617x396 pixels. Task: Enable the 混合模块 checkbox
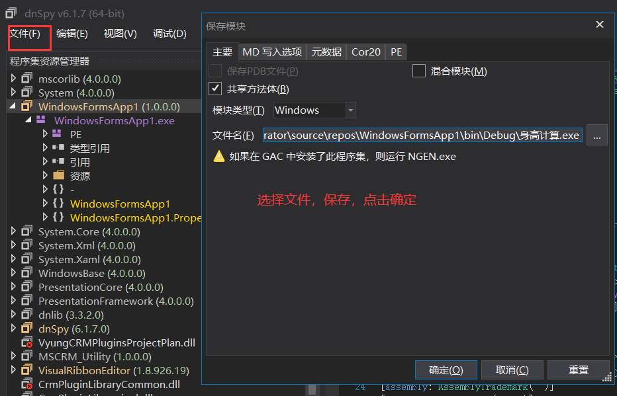tap(418, 71)
